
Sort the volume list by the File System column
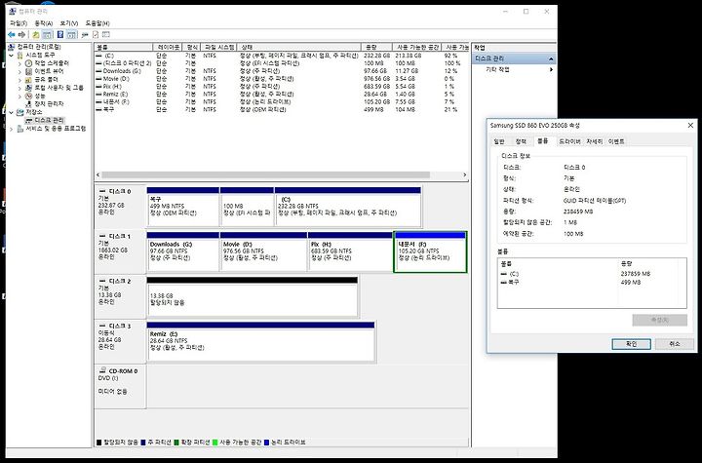219,47
